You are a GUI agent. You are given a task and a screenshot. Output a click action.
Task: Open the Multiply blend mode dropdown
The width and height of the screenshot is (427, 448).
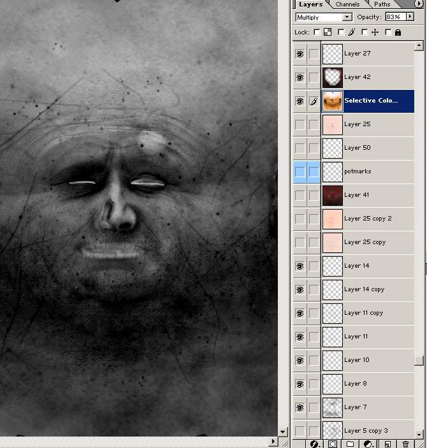[324, 17]
